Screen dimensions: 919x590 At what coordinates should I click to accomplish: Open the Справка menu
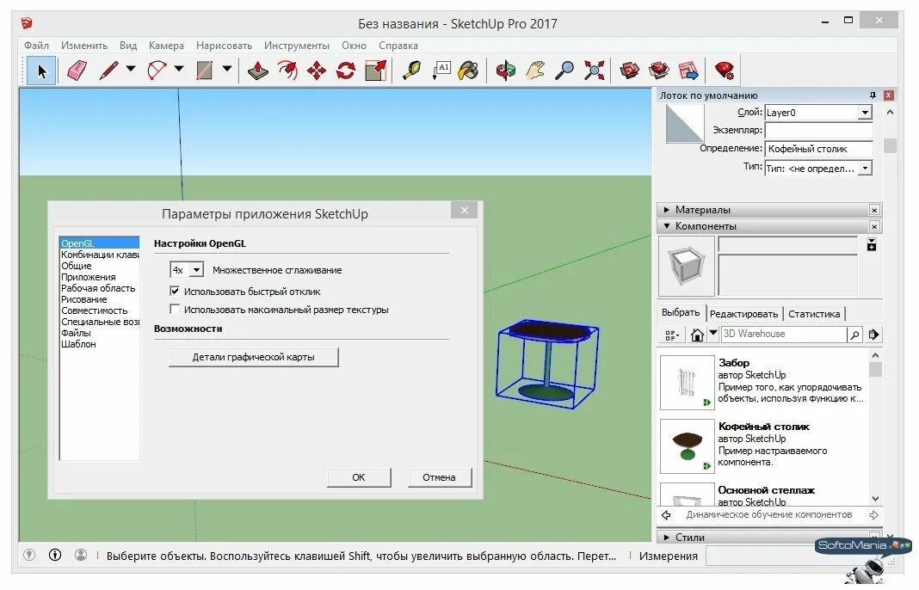(x=398, y=45)
